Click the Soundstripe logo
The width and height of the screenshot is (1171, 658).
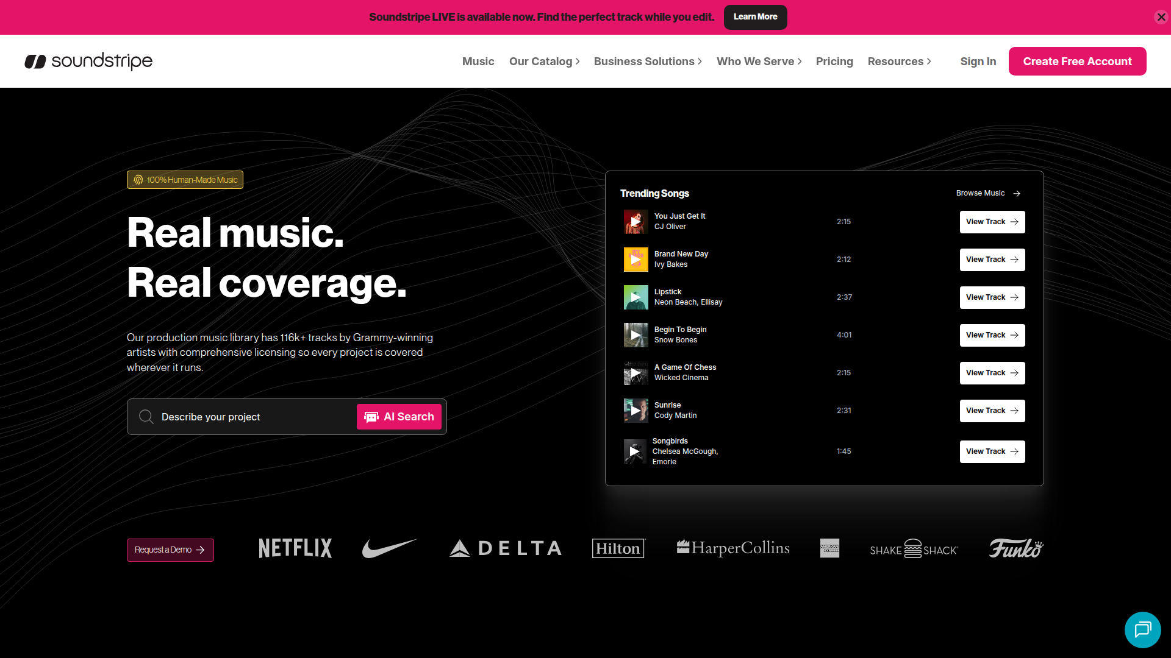coord(88,61)
